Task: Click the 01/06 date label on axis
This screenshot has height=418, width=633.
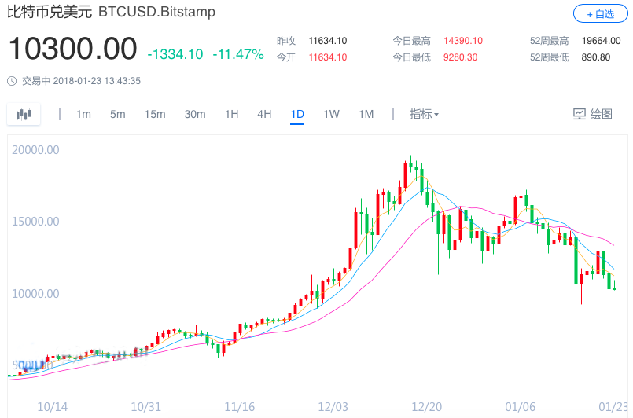Action: pos(520,407)
